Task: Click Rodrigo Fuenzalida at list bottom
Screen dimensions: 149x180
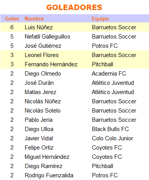Action: coord(49,175)
